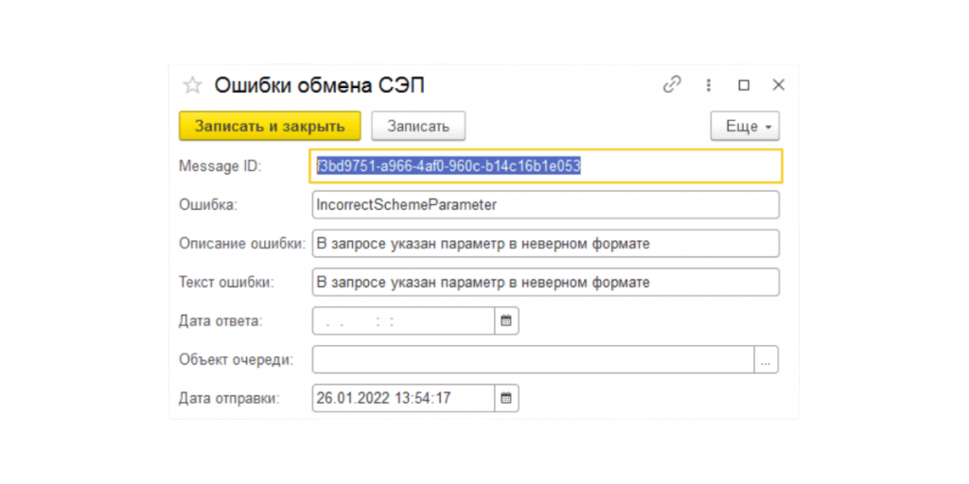
Task: Click the Дата отправки date field
Action: [x=403, y=398]
